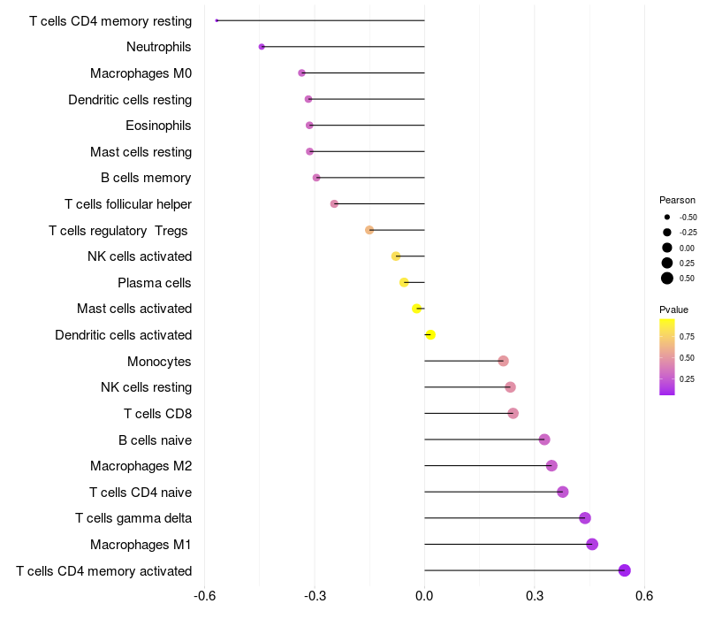Click the 0.0 x-axis tick label
Viewport: 707px width, 619px height.
click(x=424, y=596)
